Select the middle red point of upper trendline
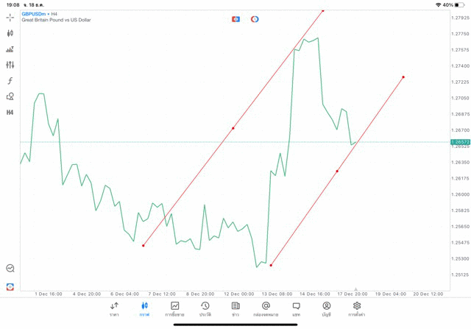 coord(233,128)
